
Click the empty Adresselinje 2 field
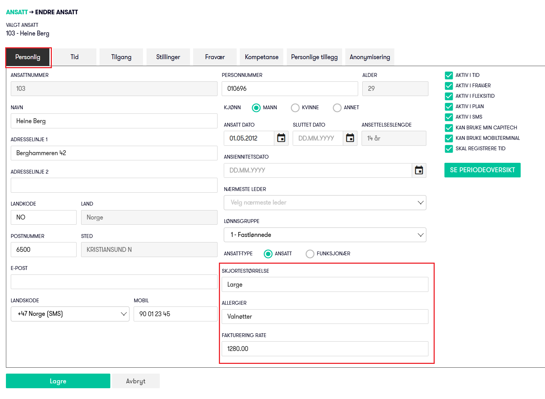[x=114, y=185]
